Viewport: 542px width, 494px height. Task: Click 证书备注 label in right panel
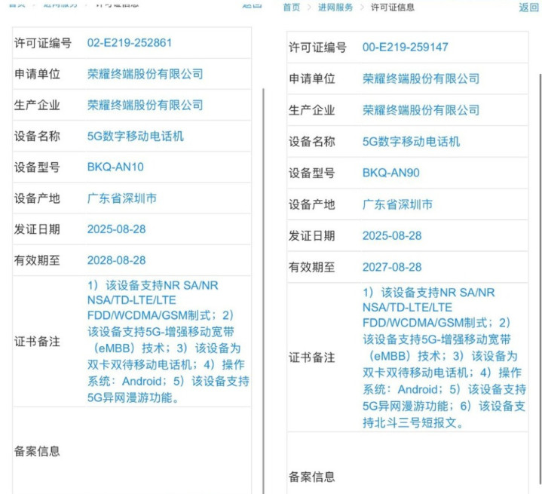(312, 357)
